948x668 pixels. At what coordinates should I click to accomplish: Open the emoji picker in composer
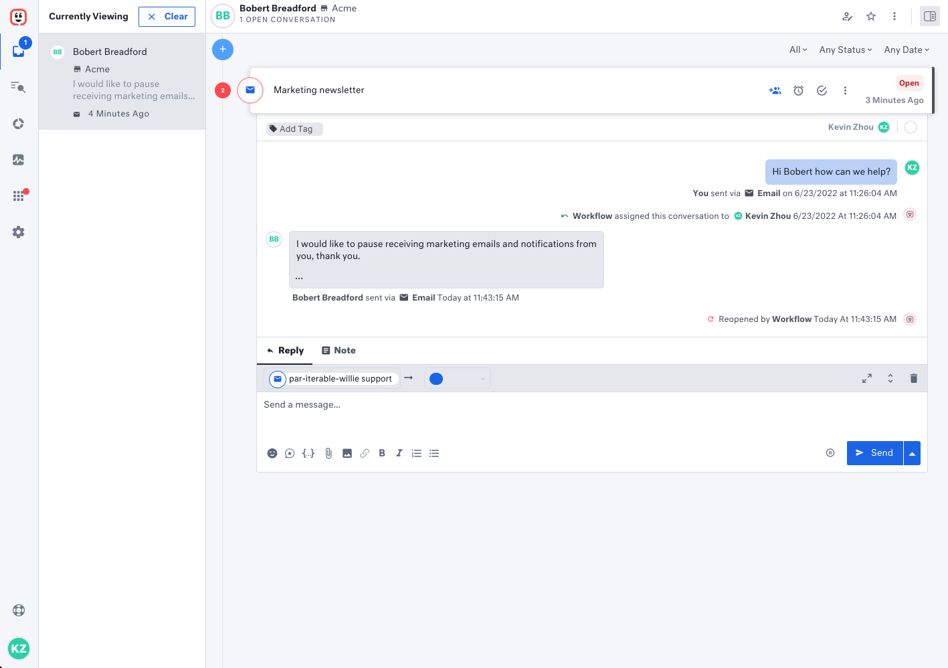pyautogui.click(x=272, y=453)
